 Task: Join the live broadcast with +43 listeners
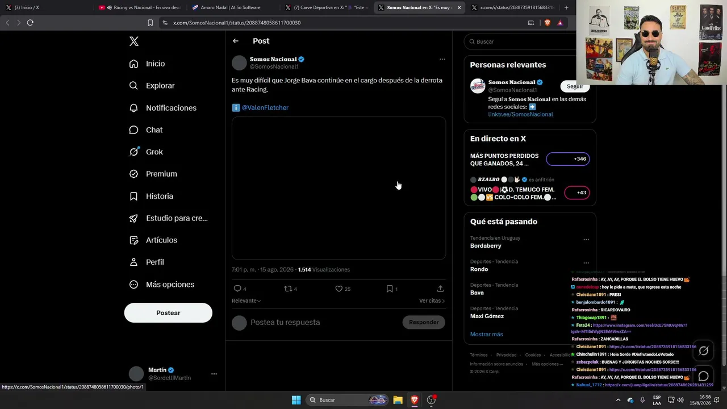coord(577,193)
